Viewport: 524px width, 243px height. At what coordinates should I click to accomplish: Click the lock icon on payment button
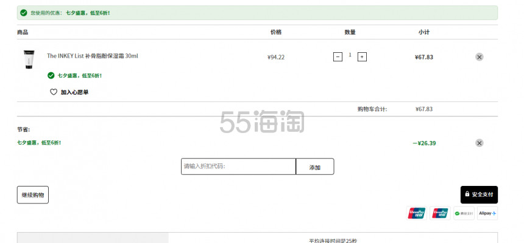pyautogui.click(x=467, y=194)
